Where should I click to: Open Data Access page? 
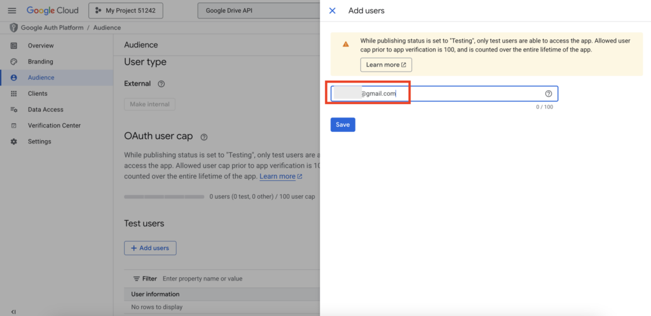45,110
